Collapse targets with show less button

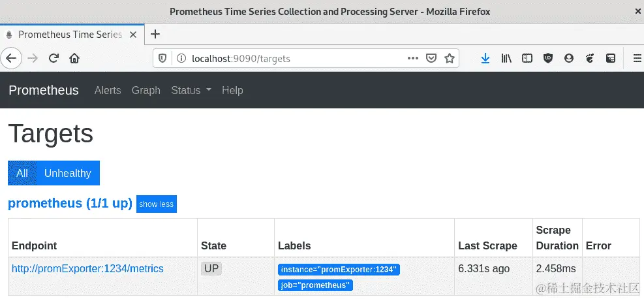pos(157,204)
